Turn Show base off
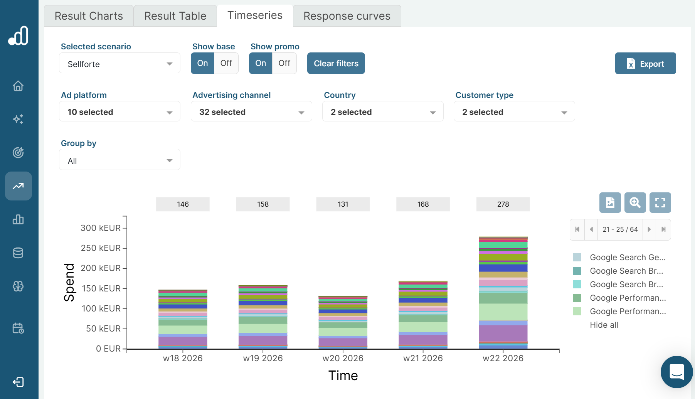 [x=226, y=63]
